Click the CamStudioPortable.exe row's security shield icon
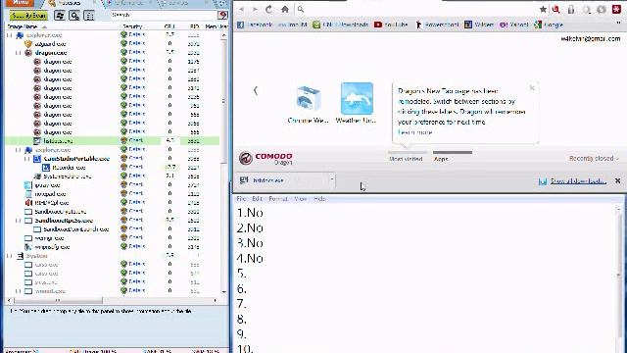The image size is (627, 353). tap(124, 159)
